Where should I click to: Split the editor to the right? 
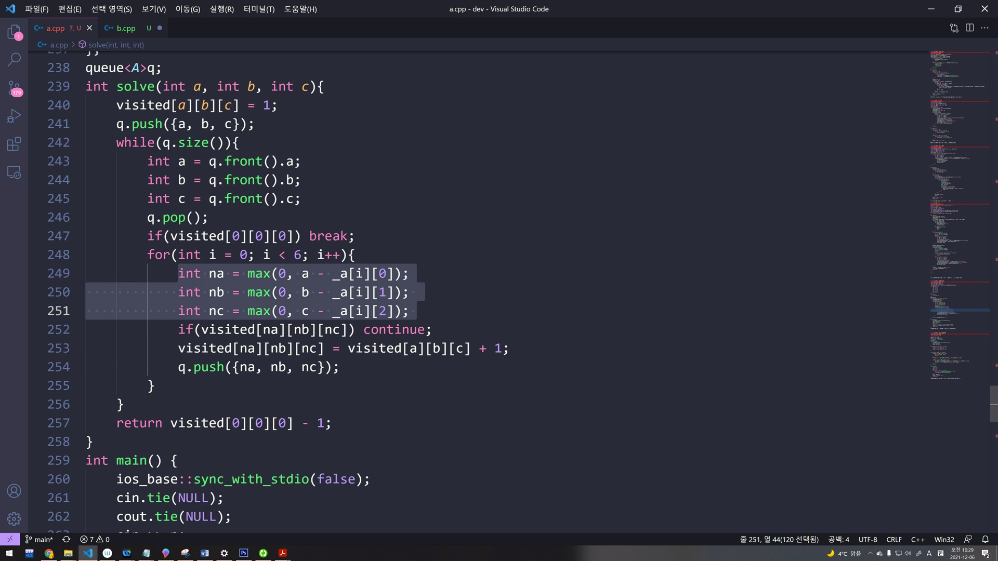click(x=969, y=28)
